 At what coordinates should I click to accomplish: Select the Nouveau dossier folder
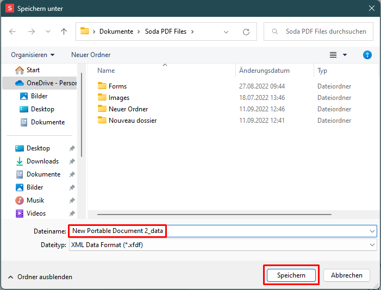pyautogui.click(x=133, y=121)
